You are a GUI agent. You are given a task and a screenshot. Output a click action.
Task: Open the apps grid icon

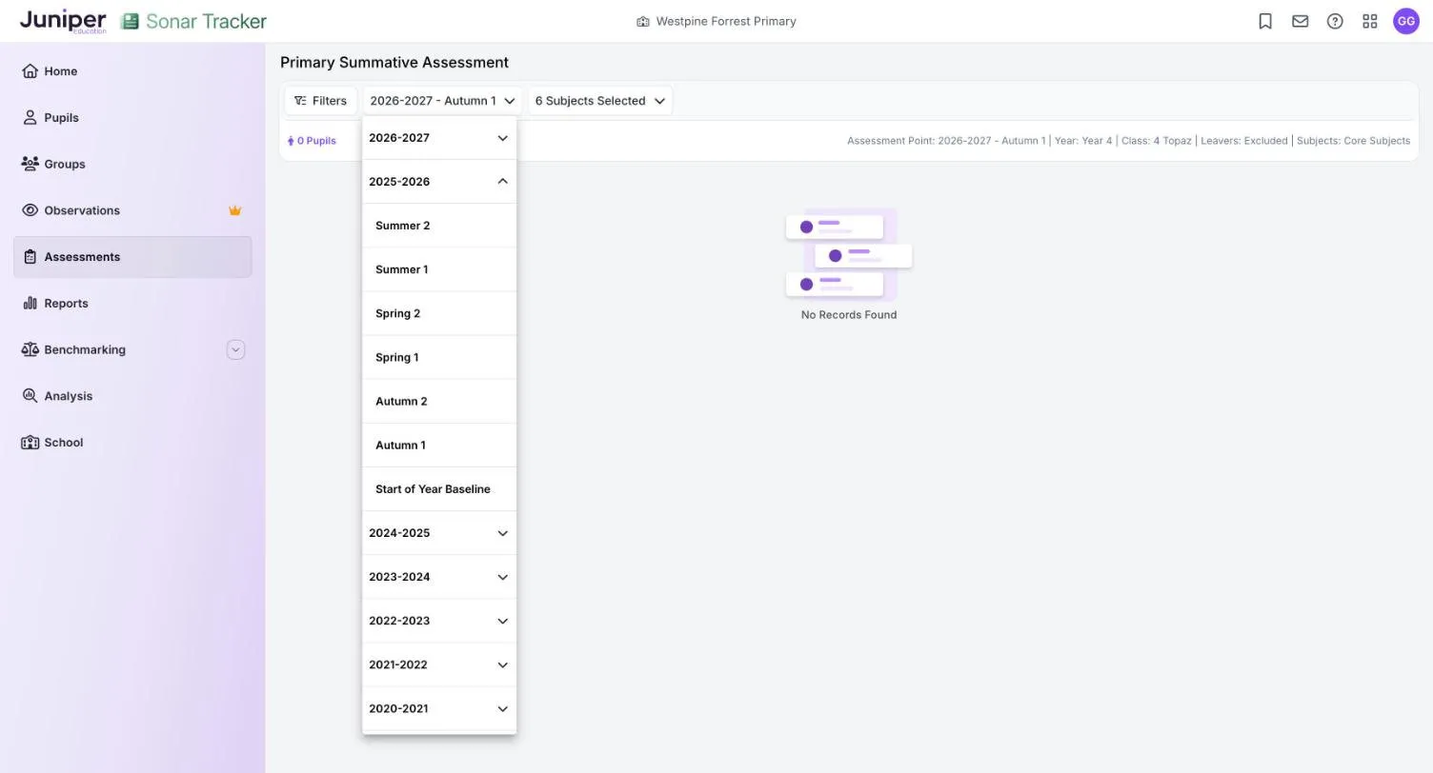tap(1370, 21)
